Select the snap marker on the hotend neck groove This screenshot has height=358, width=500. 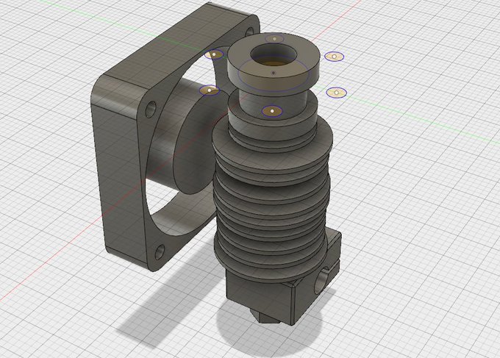[x=272, y=111]
